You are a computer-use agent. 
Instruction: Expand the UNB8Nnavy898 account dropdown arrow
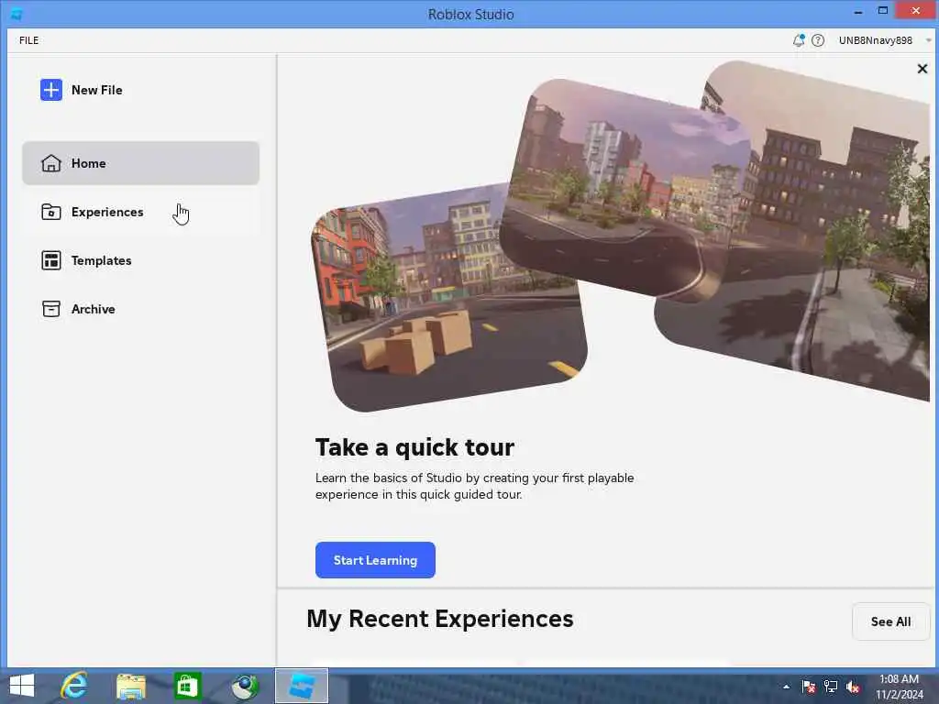(x=929, y=40)
